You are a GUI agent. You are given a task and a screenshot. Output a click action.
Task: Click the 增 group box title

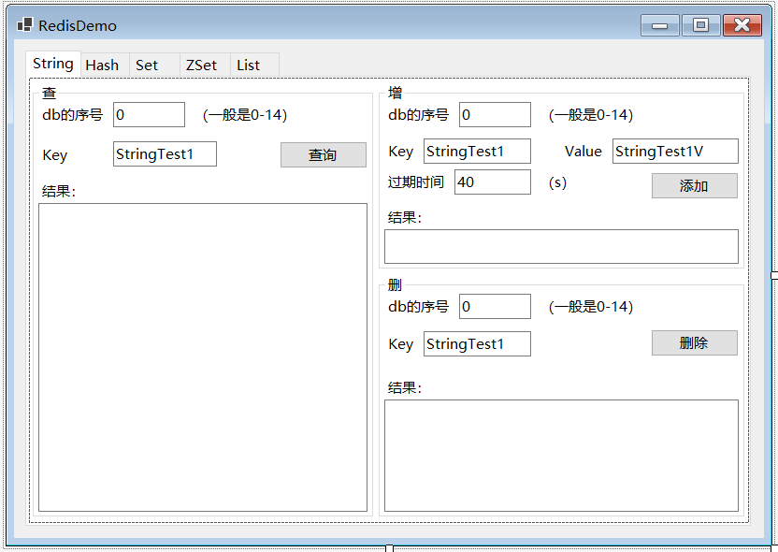tap(395, 93)
